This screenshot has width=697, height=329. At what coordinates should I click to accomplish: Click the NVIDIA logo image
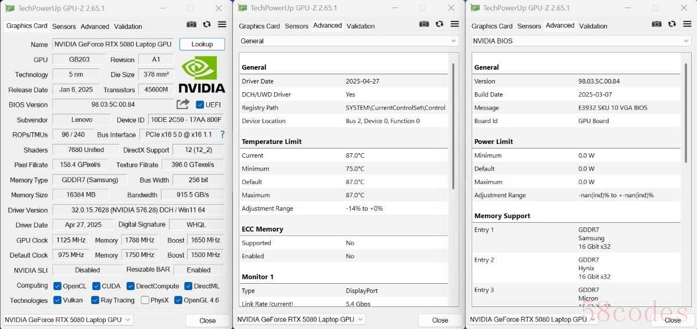point(201,74)
